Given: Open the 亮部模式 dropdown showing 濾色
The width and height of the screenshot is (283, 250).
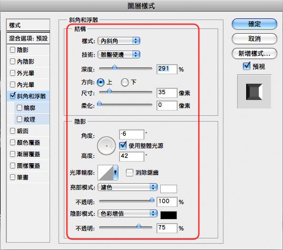Looking at the screenshot, I should (127, 187).
